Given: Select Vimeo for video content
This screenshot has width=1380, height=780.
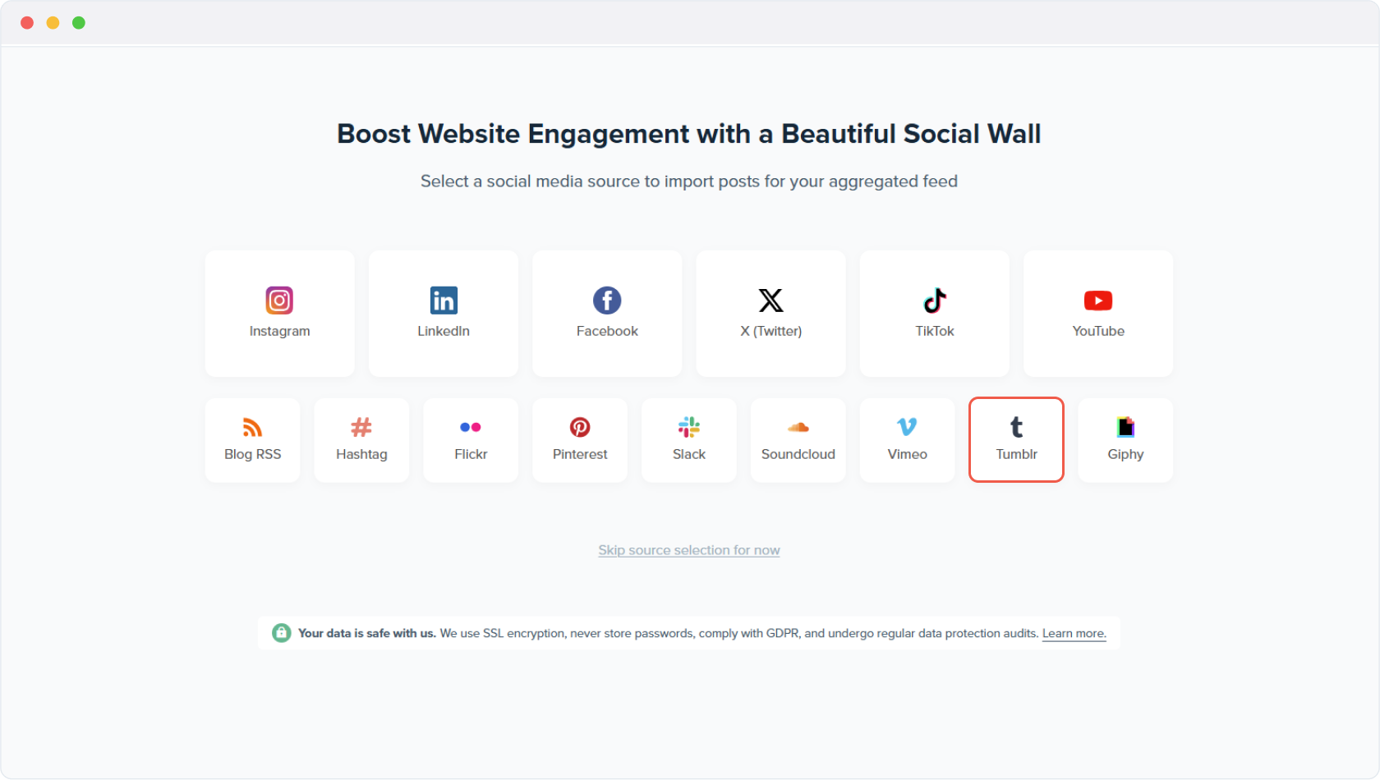Looking at the screenshot, I should click(907, 440).
